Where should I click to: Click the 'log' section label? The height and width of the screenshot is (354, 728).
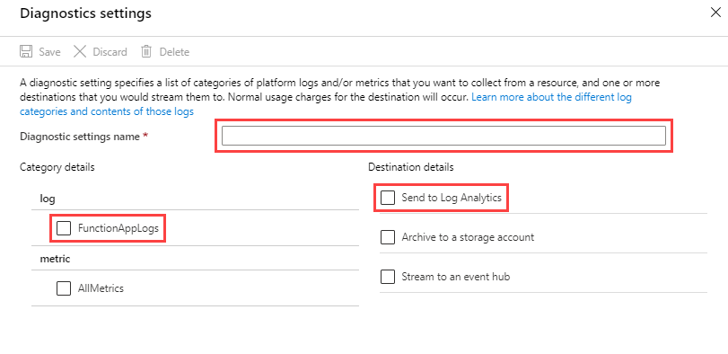coord(48,199)
